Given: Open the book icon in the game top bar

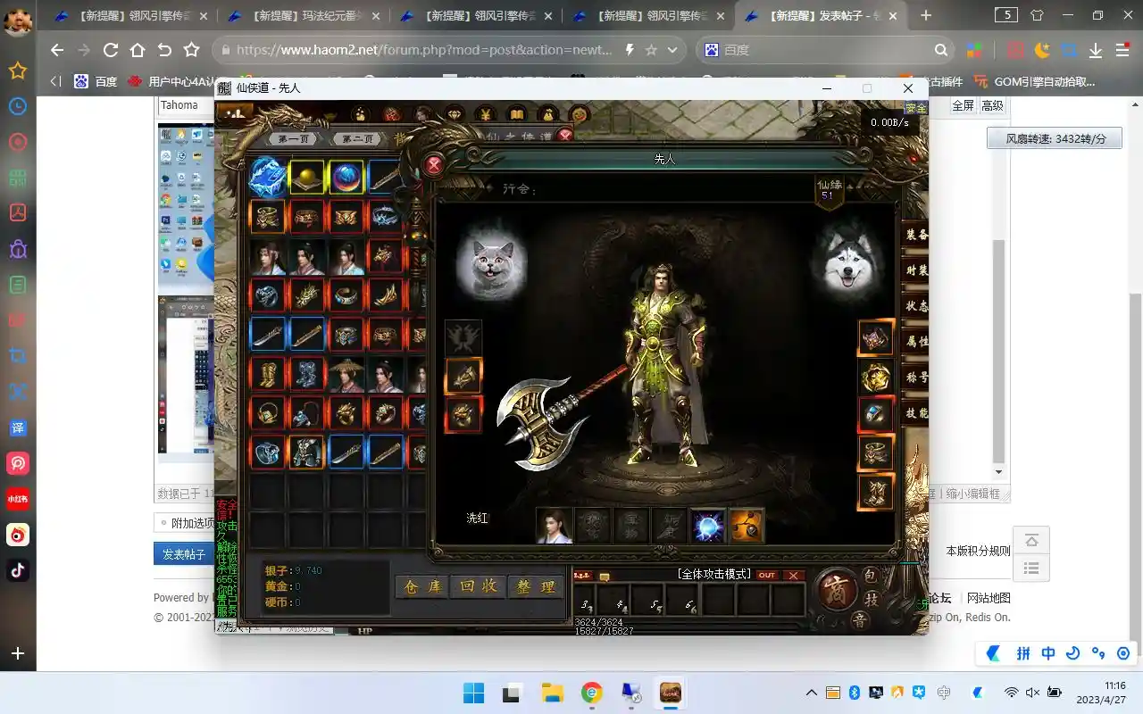Looking at the screenshot, I should (x=516, y=114).
